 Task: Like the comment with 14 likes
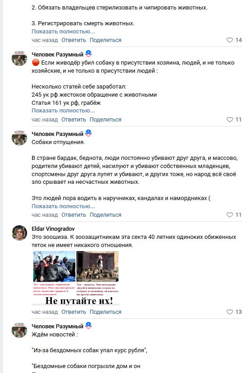pos(230,40)
